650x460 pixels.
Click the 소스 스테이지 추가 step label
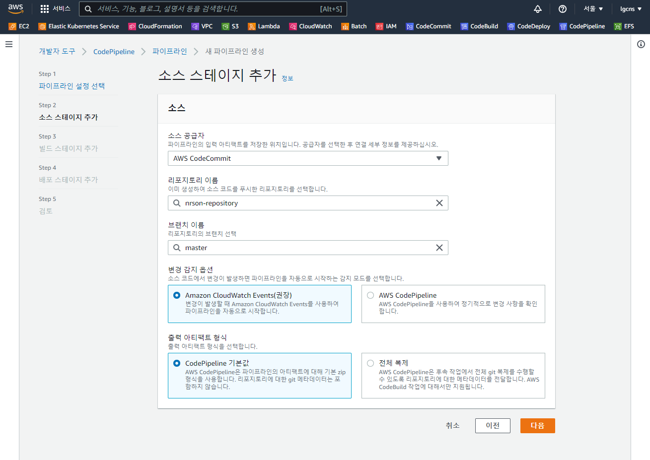[69, 117]
